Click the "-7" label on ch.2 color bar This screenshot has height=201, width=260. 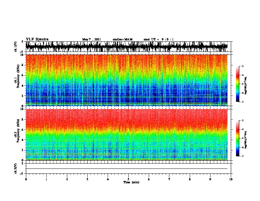tap(242, 156)
